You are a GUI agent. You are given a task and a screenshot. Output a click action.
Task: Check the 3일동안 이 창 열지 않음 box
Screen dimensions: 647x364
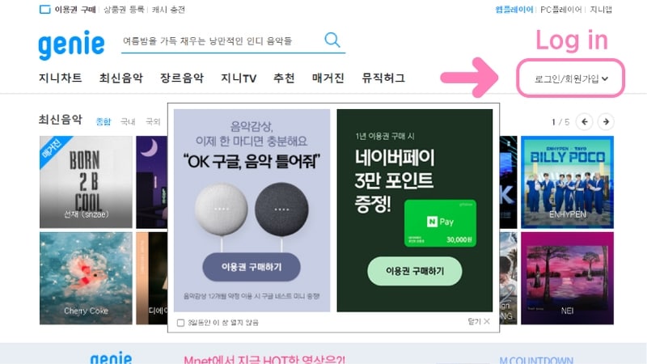180,323
